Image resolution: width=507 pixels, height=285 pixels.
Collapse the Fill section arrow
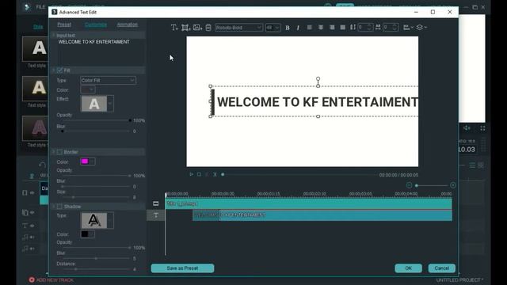pyautogui.click(x=54, y=70)
